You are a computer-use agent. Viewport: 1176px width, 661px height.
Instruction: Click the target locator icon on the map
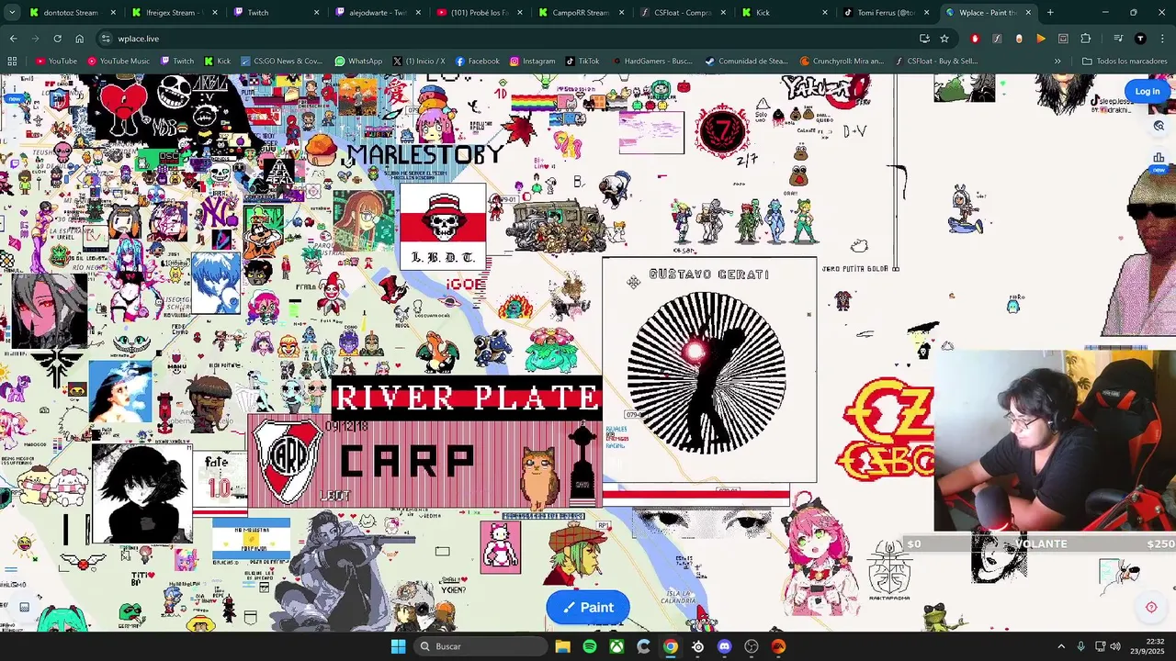(x=1151, y=607)
